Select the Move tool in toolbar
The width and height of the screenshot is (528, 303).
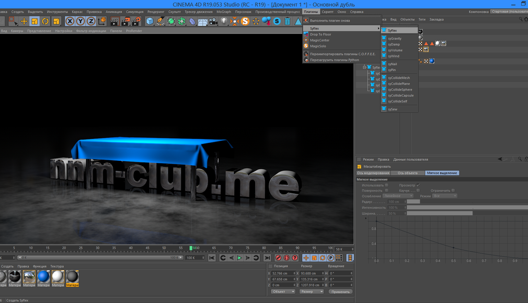(x=24, y=21)
